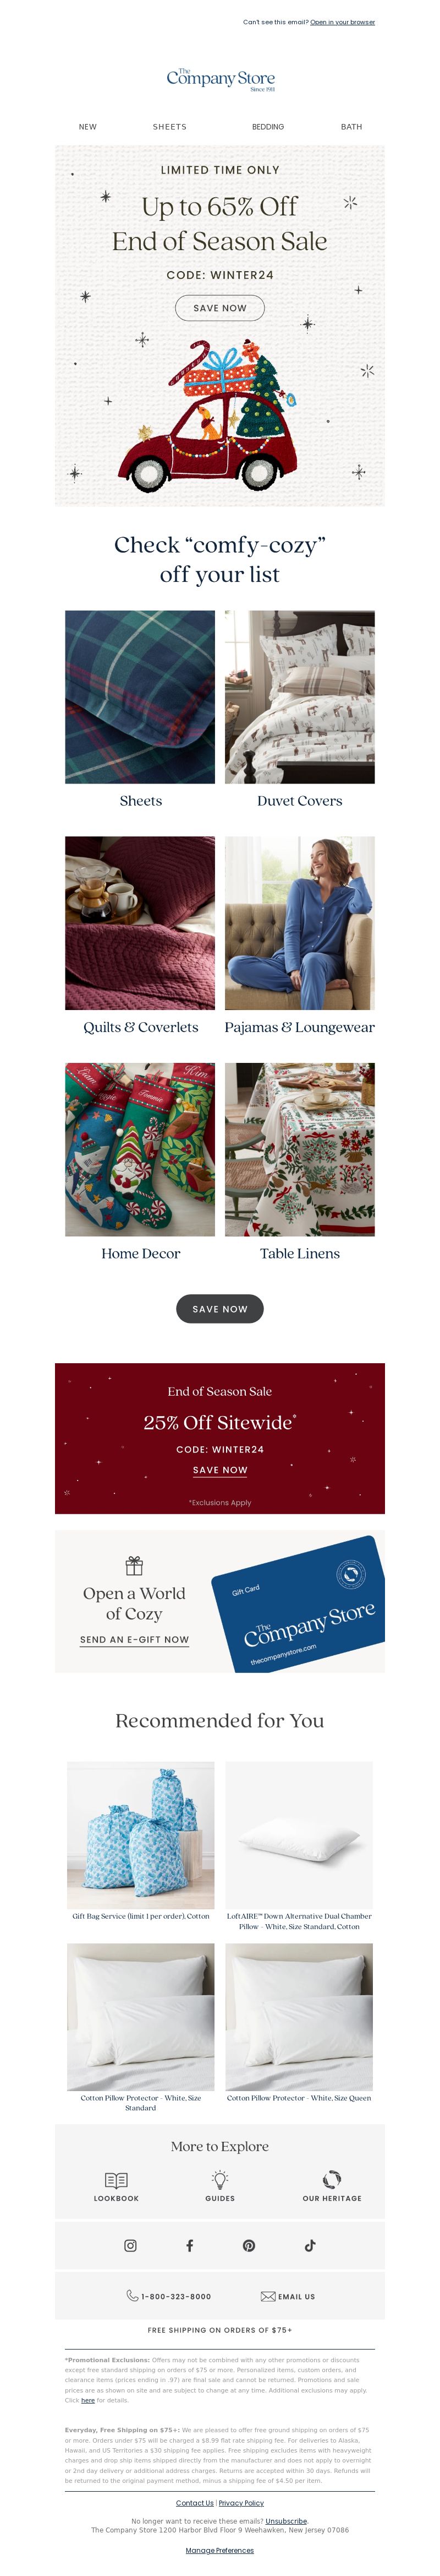440x2576 pixels.
Task: Click the Guides lightbulb icon
Action: 219,2179
